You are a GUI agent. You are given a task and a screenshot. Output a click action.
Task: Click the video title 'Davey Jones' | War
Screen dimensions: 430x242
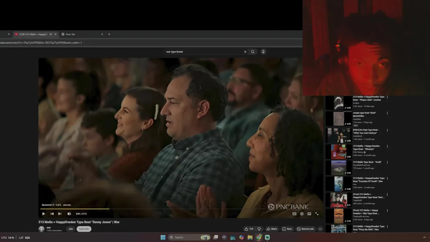point(79,222)
